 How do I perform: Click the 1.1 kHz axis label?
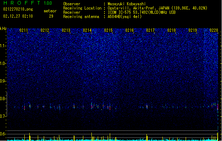tap(3, 46)
